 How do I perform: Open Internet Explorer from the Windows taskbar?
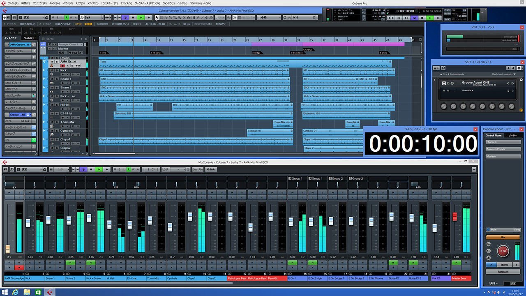pos(16,292)
